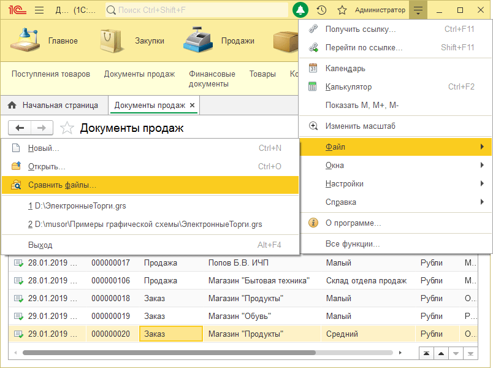Choose Выход from the menu
The width and height of the screenshot is (493, 368).
pos(150,245)
